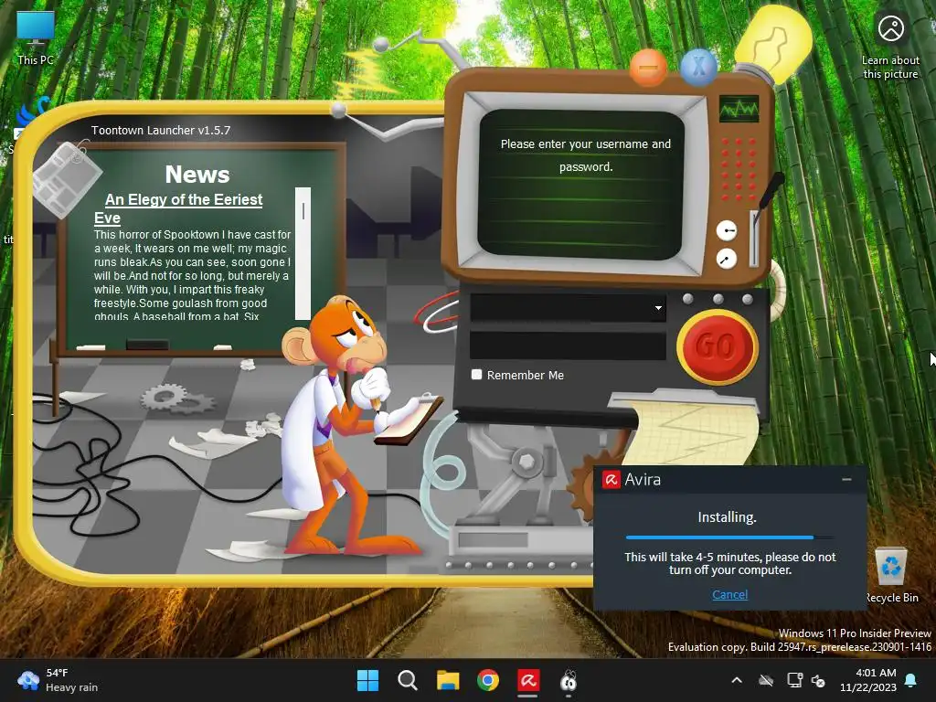This screenshot has width=936, height=702.
Task: Click the network display tray icon
Action: 794,680
